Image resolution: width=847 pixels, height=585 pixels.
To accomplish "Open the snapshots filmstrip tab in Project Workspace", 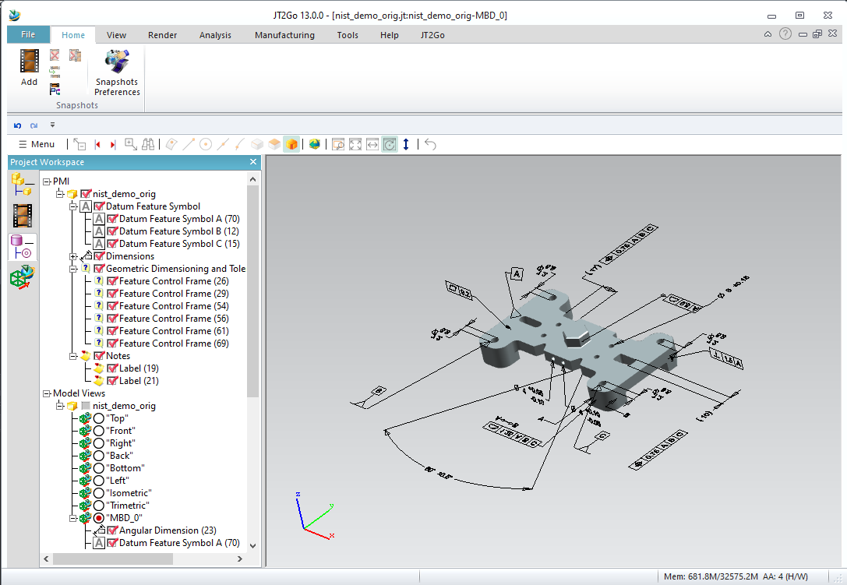I will click(22, 216).
